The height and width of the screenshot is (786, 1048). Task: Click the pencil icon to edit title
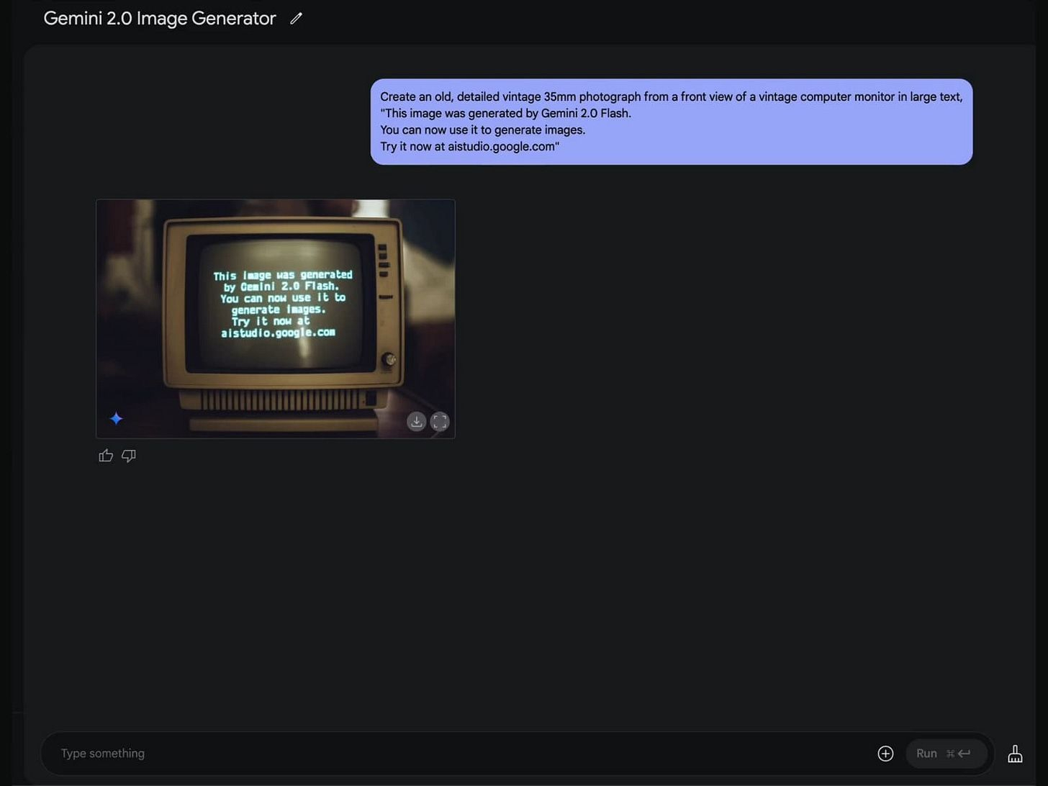pyautogui.click(x=296, y=19)
